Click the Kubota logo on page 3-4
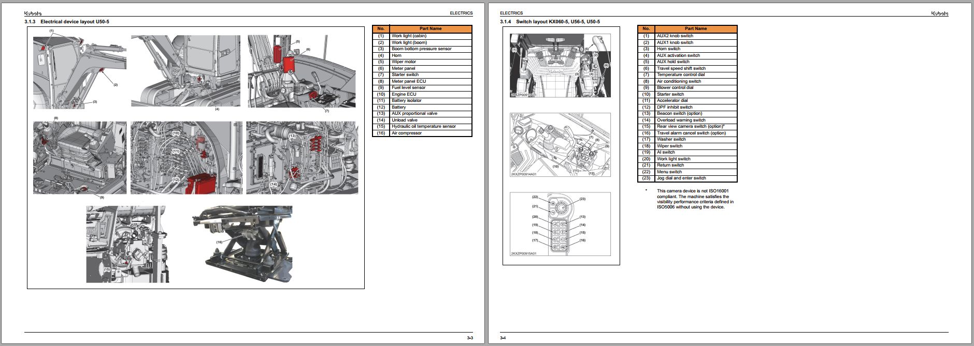Image resolution: width=974 pixels, height=346 pixels. click(939, 13)
